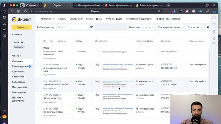Switch to the Ставки и фразы tab
This screenshot has height=124, width=221.
point(94,19)
